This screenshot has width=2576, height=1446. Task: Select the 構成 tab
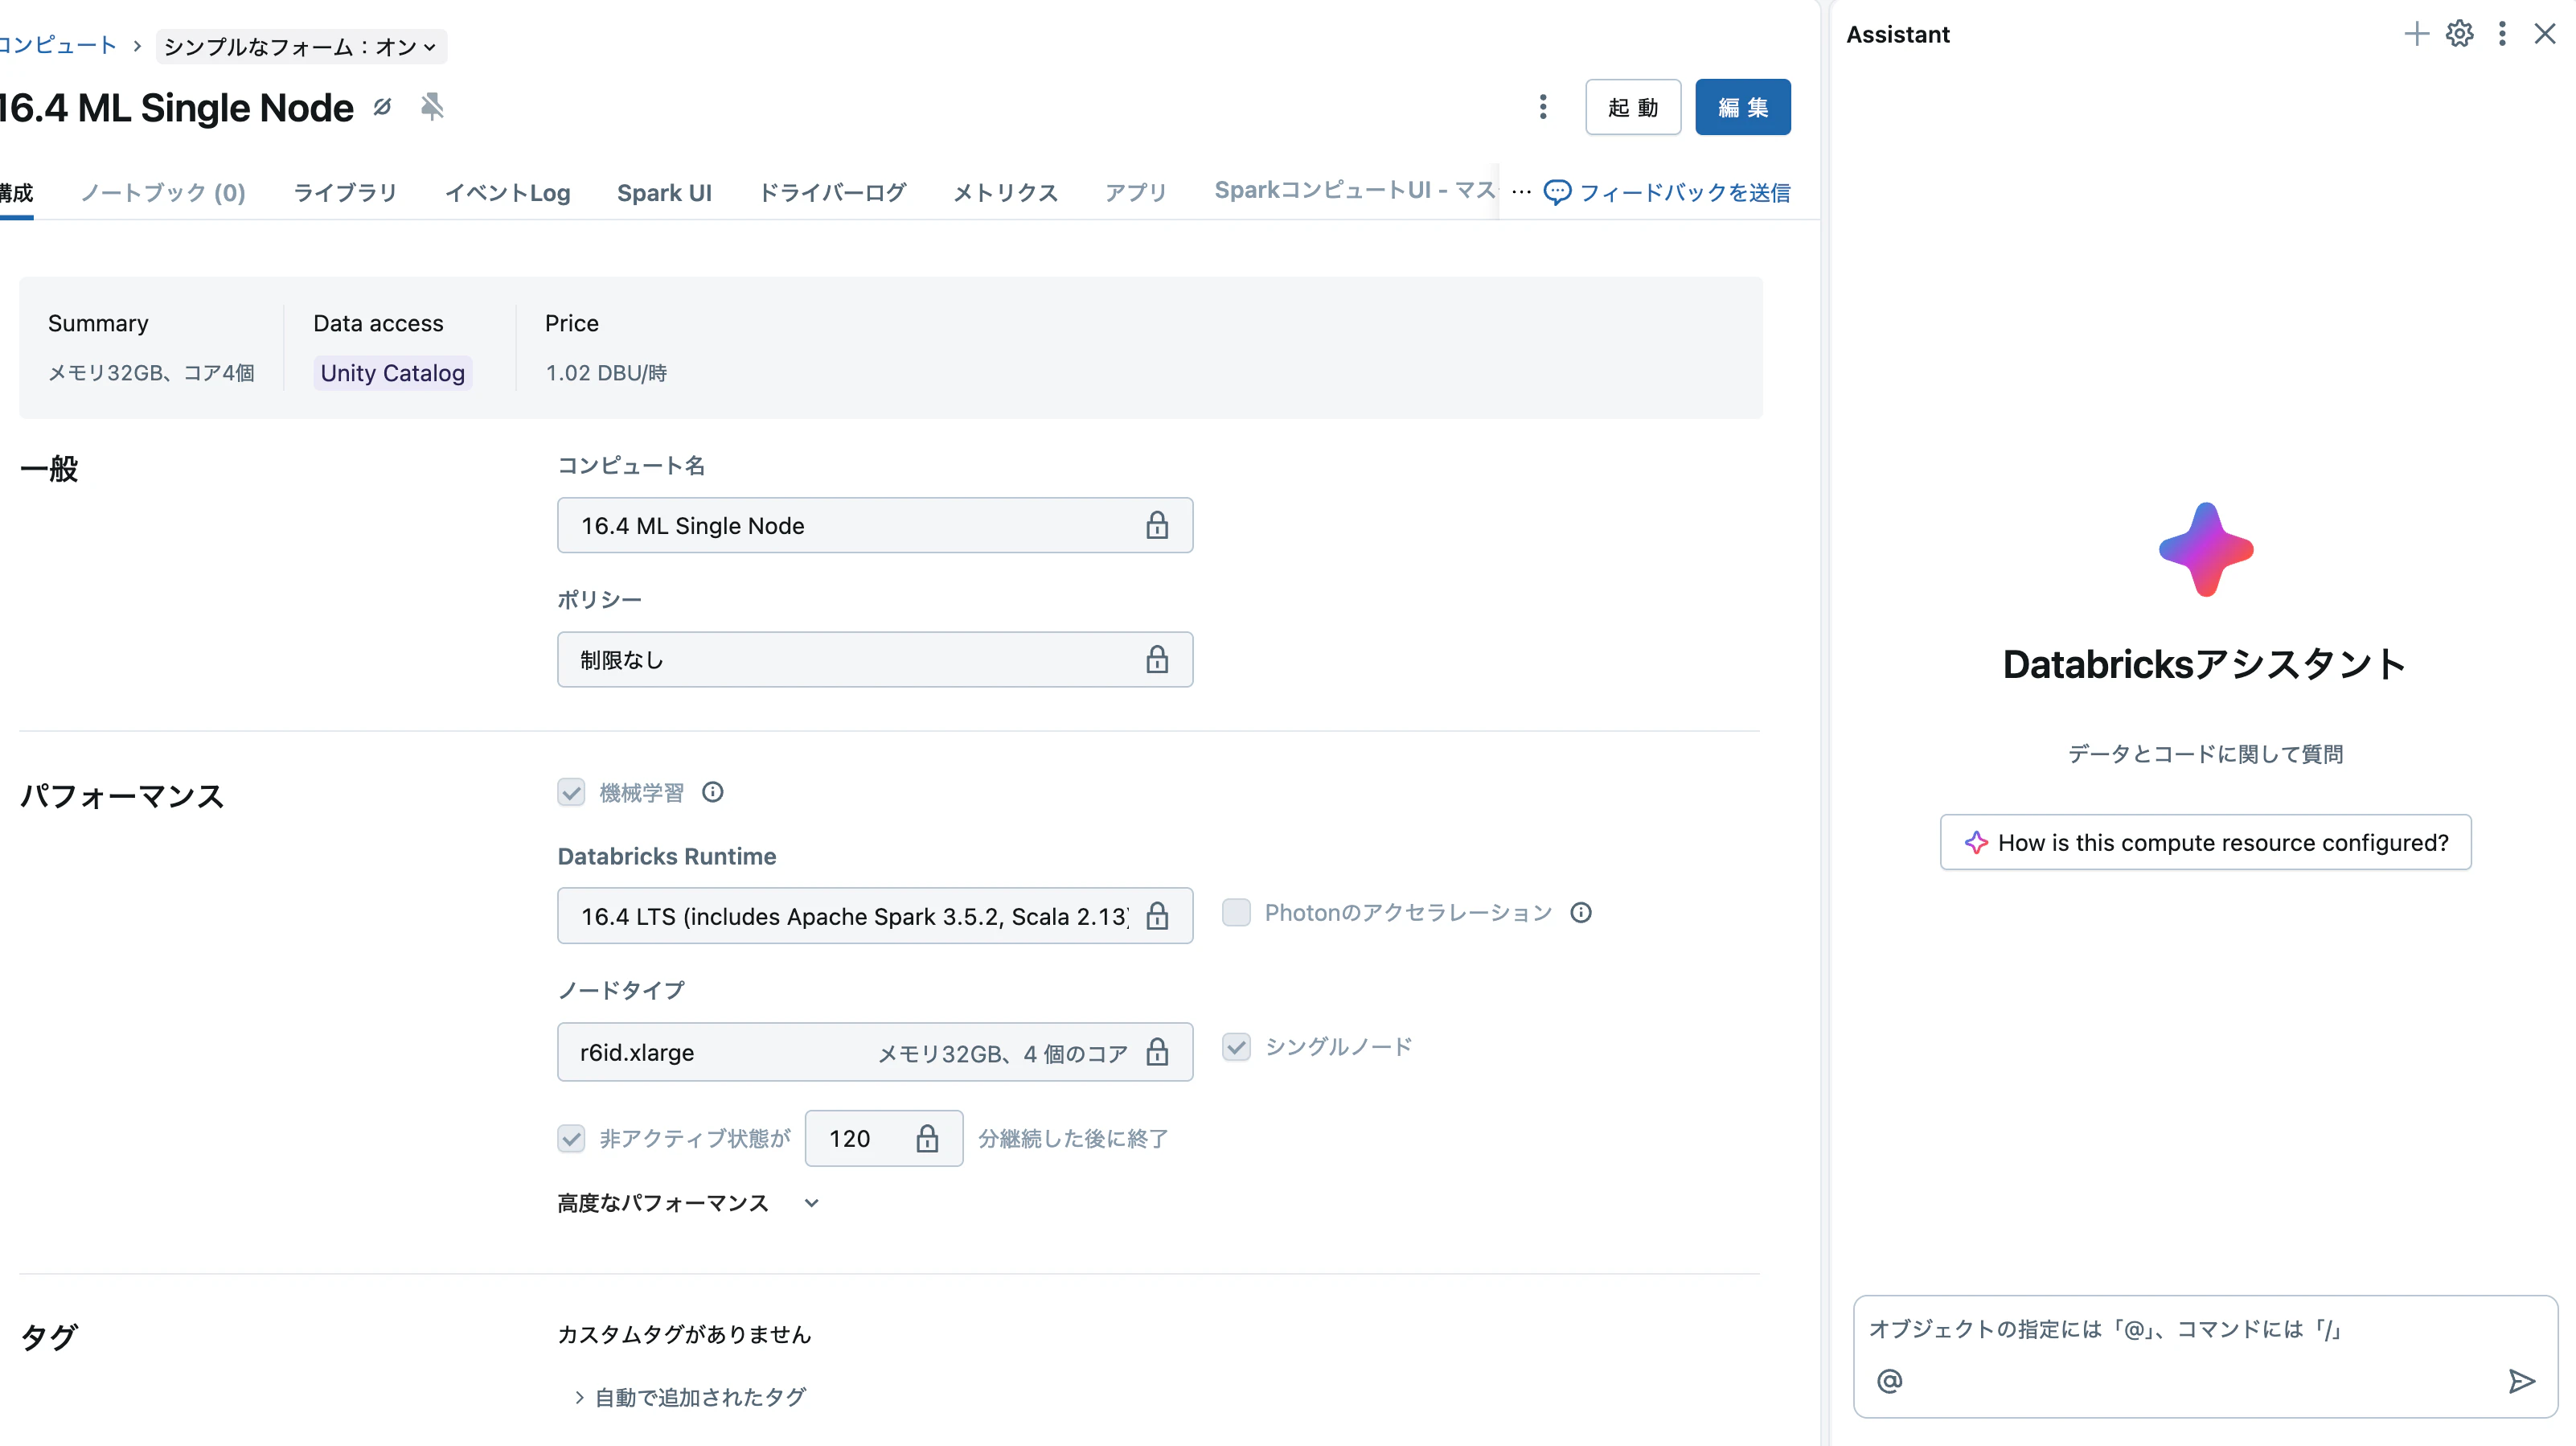coord(16,192)
